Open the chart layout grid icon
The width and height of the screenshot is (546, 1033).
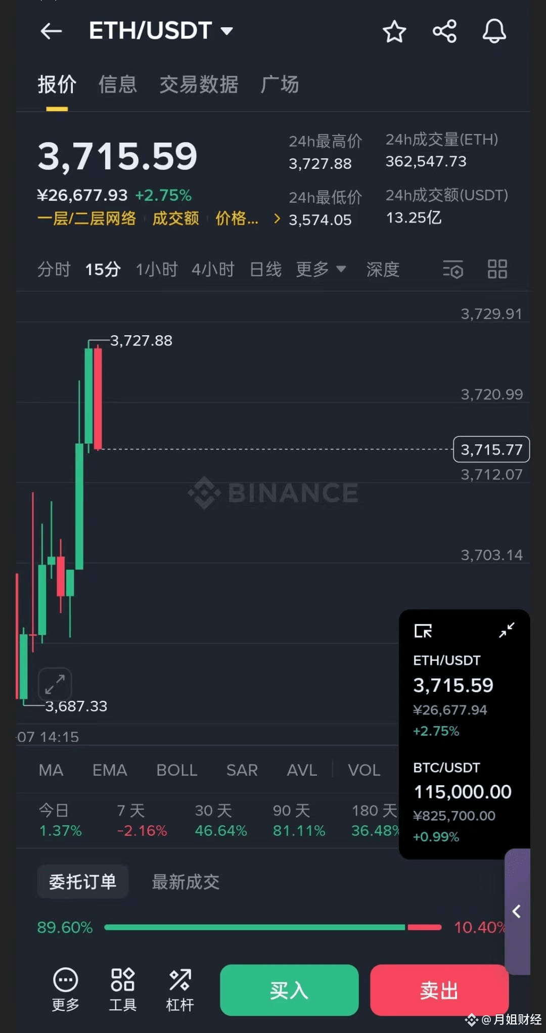coord(497,269)
